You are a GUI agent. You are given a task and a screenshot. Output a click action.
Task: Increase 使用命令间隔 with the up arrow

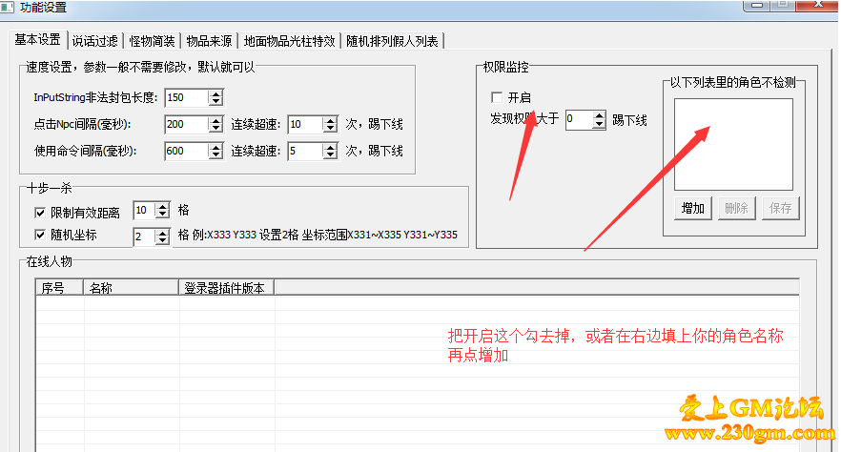click(215, 148)
